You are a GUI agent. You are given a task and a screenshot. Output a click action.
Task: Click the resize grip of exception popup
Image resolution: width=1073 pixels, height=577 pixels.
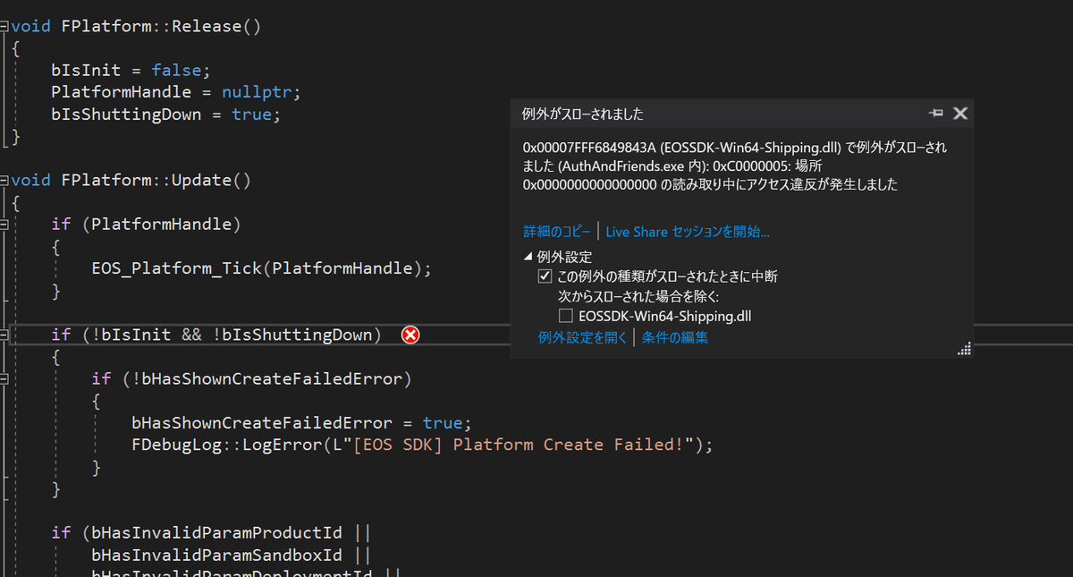coord(964,350)
